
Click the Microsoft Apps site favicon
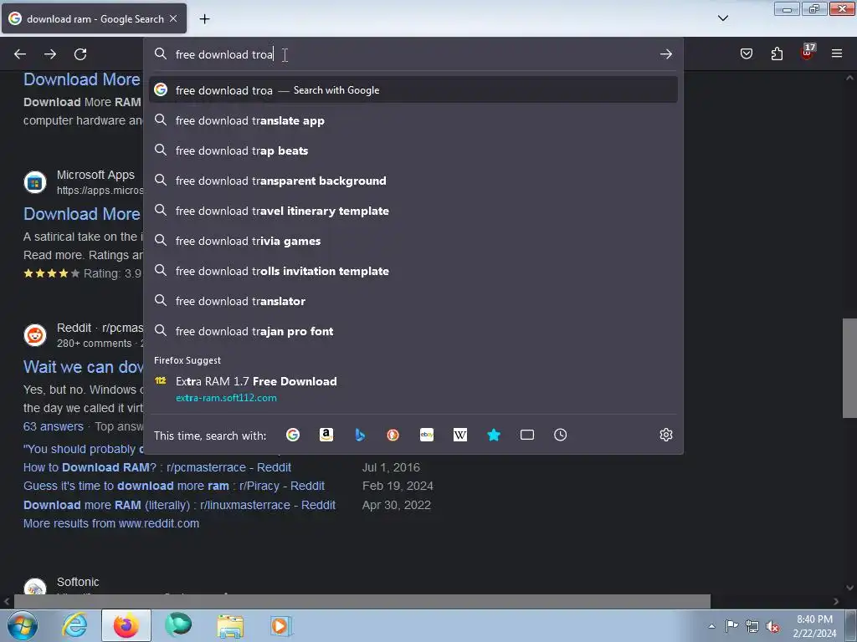[35, 182]
